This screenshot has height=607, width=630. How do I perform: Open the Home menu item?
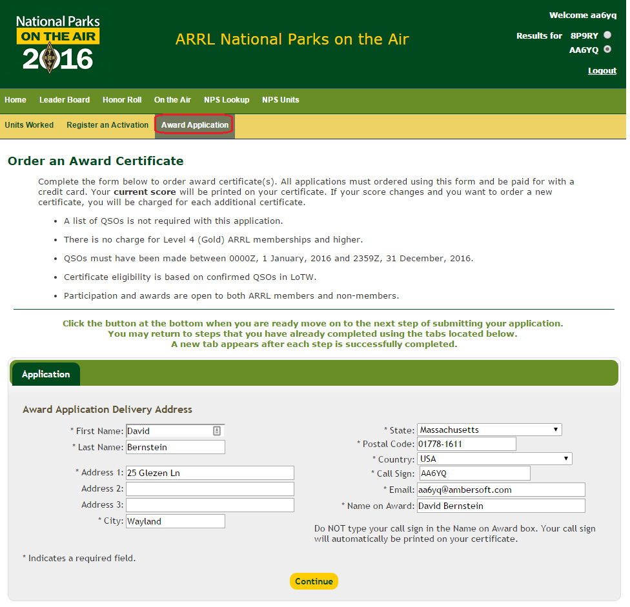click(x=15, y=100)
